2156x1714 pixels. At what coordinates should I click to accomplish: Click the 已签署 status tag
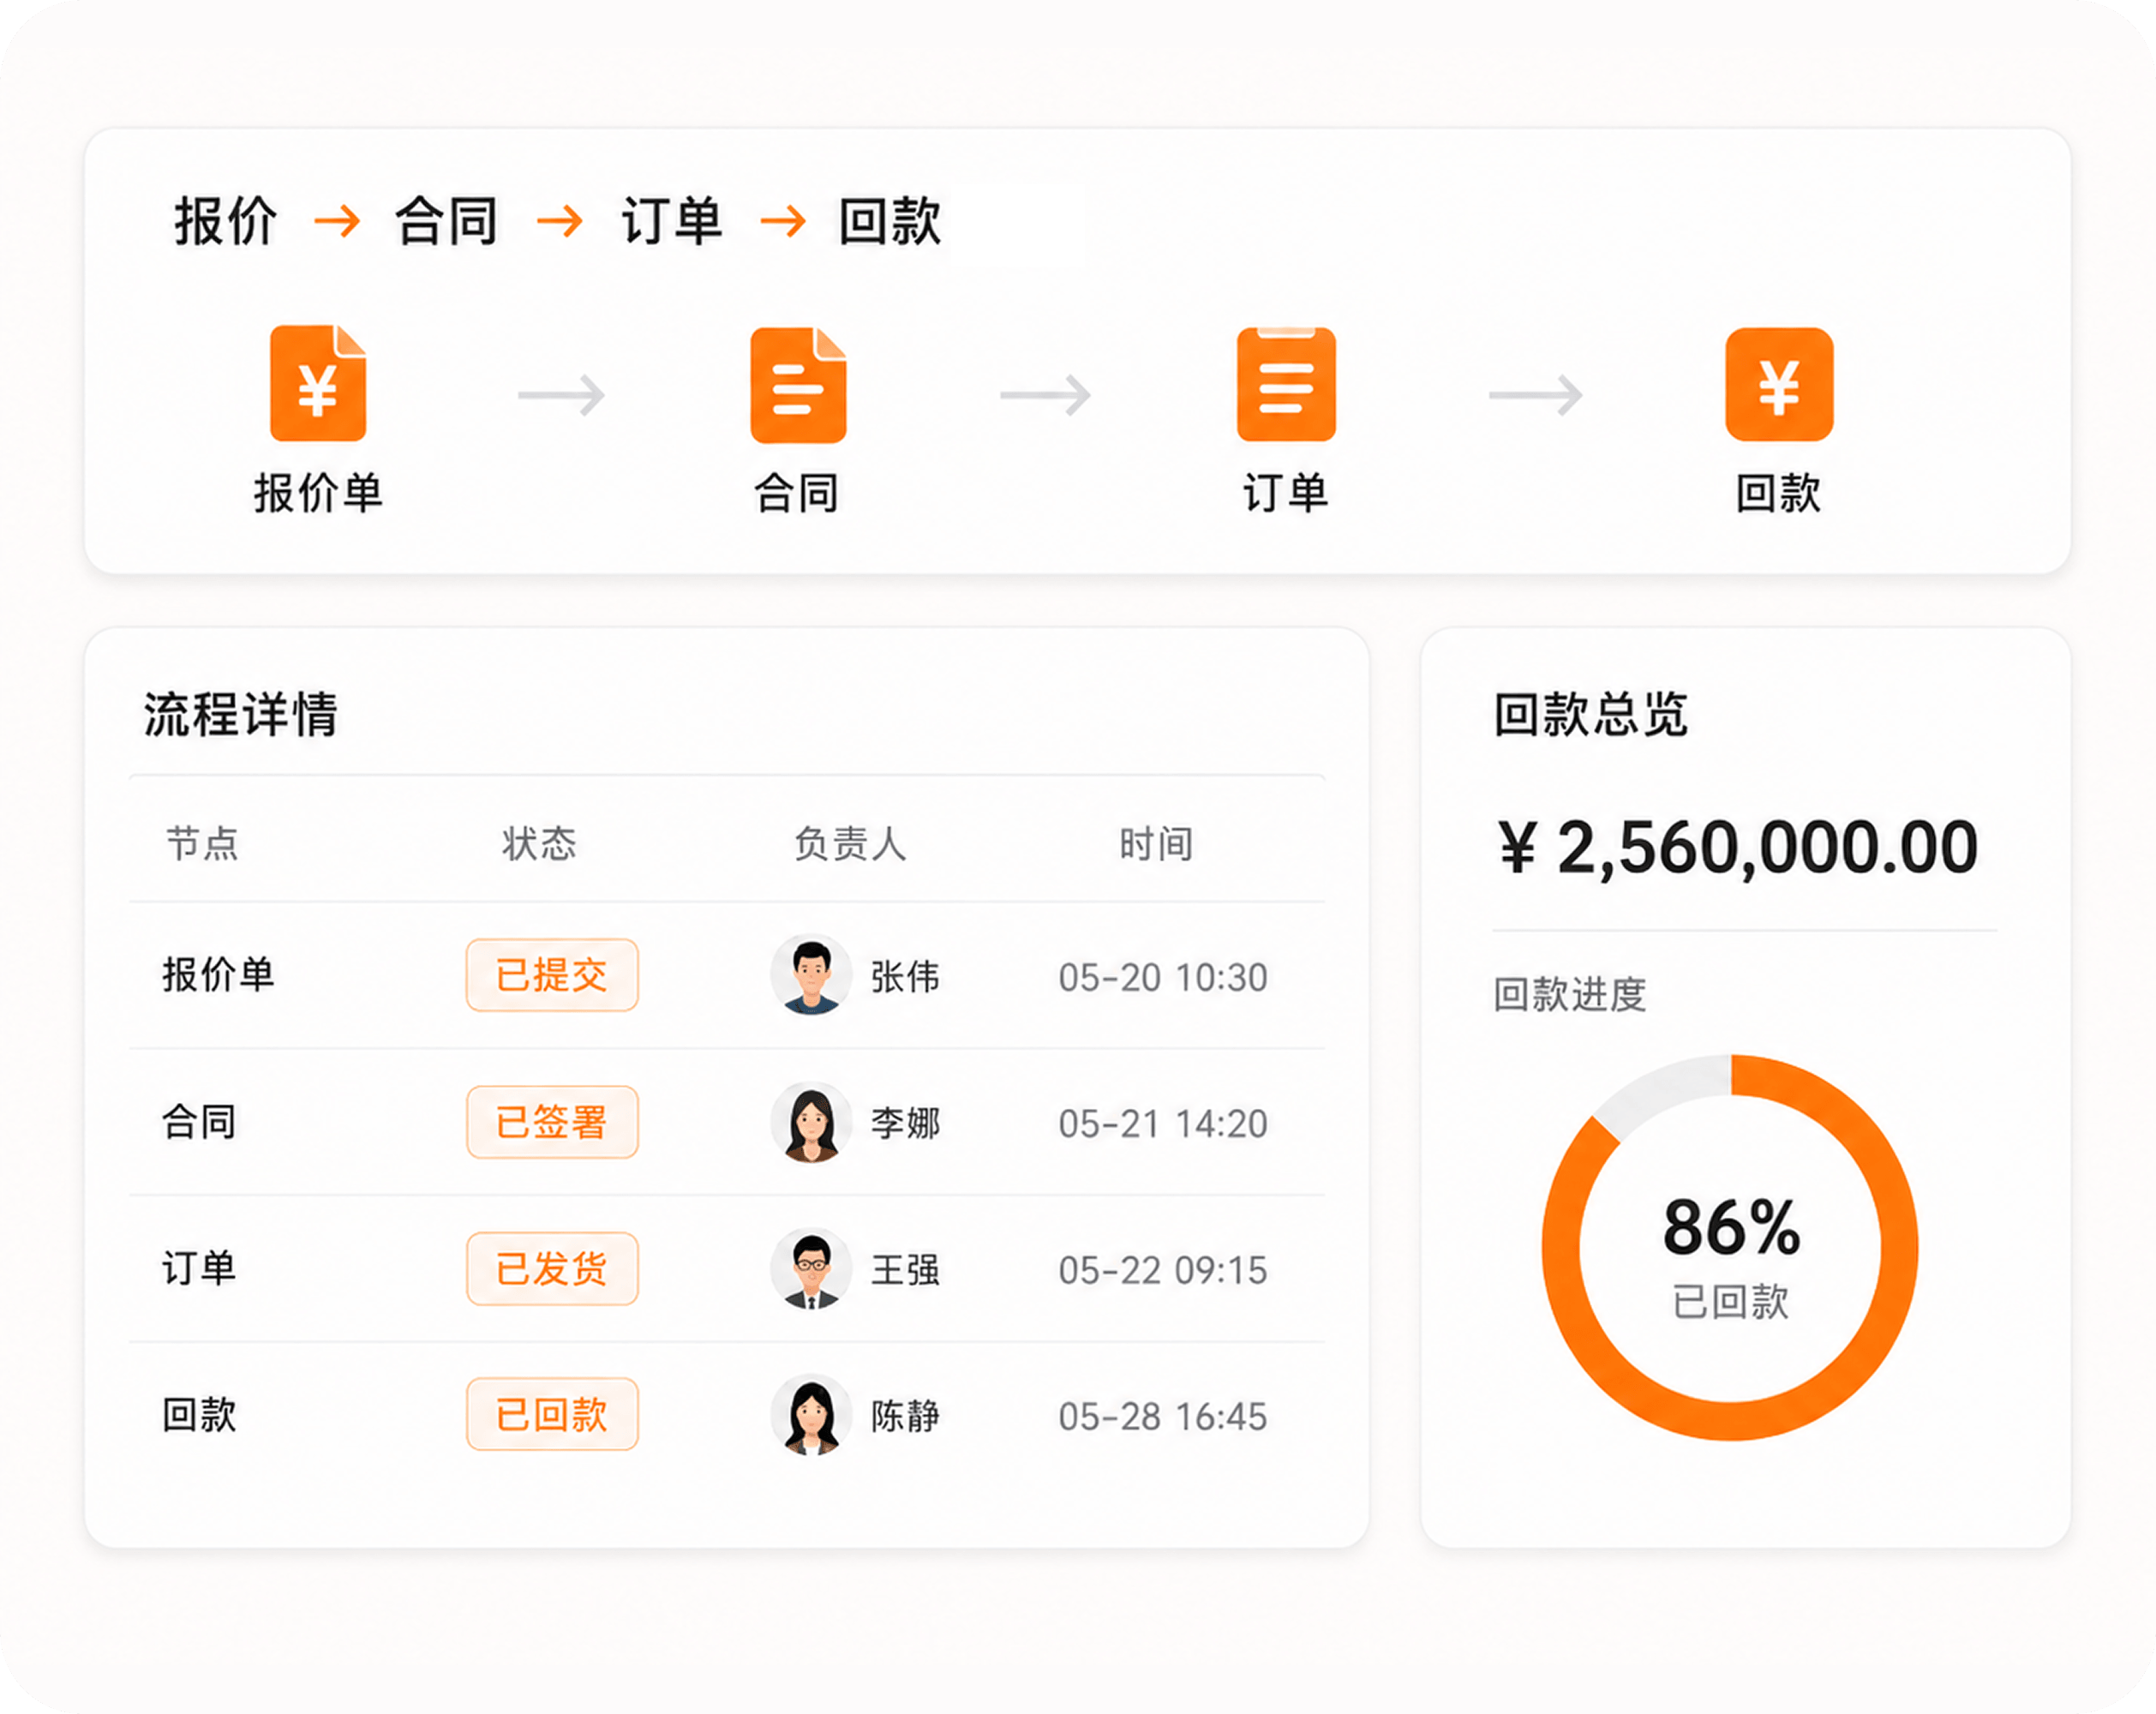[552, 1122]
